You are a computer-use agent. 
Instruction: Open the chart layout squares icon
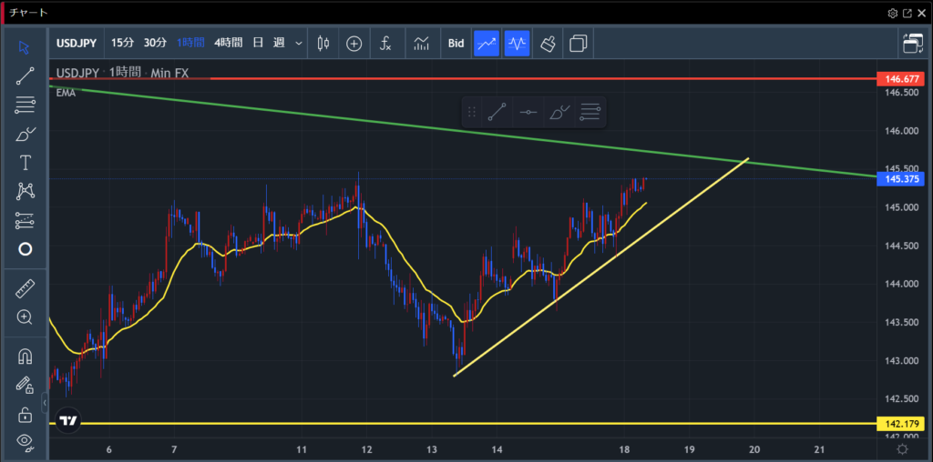click(578, 44)
